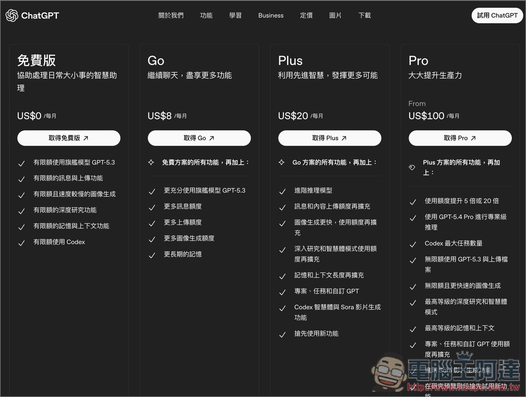The image size is (526, 397).
Task: Select the 功能 navigation item
Action: tap(206, 15)
